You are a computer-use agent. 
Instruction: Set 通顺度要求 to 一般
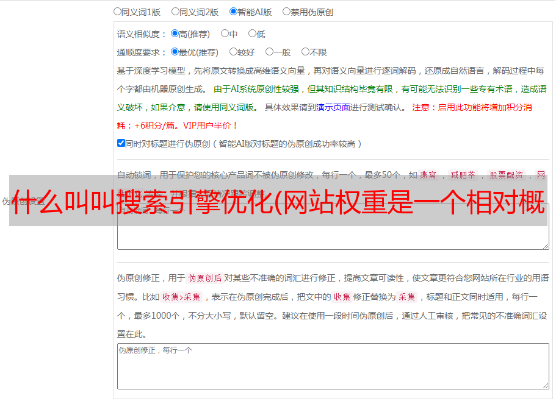pyautogui.click(x=270, y=52)
